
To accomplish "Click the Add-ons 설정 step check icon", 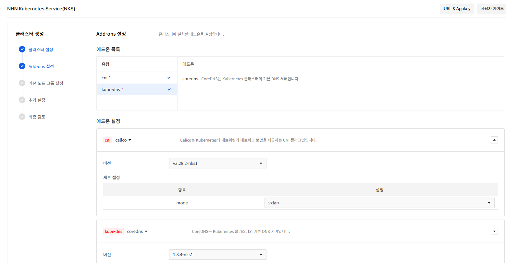I will point(22,66).
